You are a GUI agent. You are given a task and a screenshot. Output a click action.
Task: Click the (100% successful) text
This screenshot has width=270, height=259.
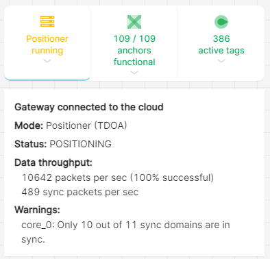pos(172,177)
